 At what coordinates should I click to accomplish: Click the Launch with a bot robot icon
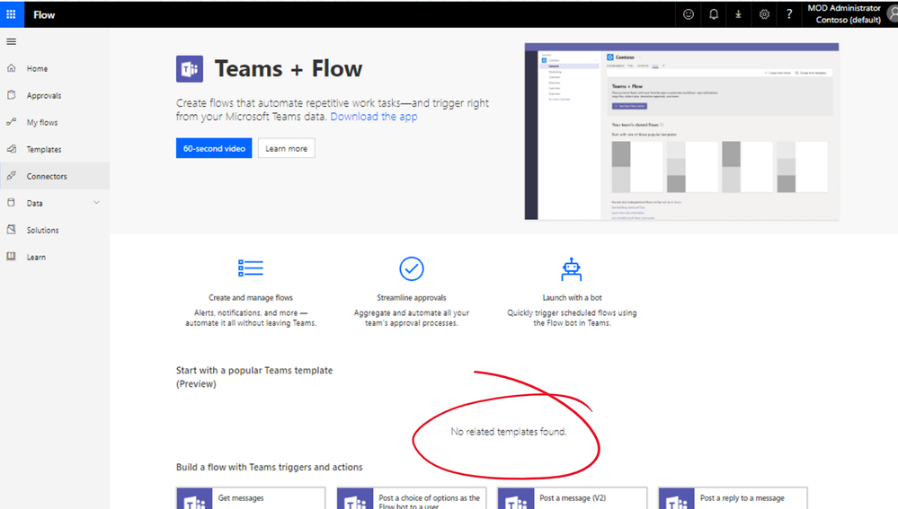pyautogui.click(x=572, y=269)
